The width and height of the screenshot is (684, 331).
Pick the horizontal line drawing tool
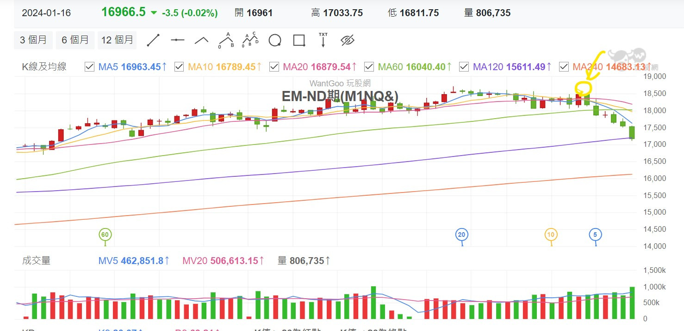tap(177, 40)
